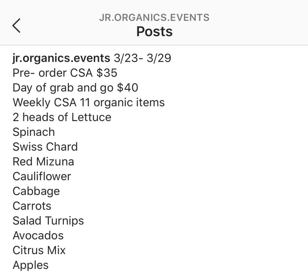Tap the Salad Turnips item text
Image resolution: width=308 pixels, height=276 pixels.
pyautogui.click(x=48, y=220)
